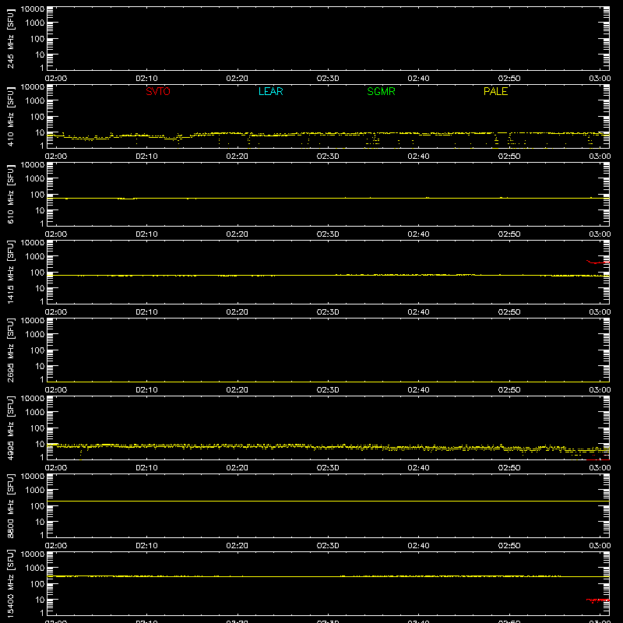Click 02:00 time label below 8800 MHz panel
Screen dimensions: 623x623
56,546
